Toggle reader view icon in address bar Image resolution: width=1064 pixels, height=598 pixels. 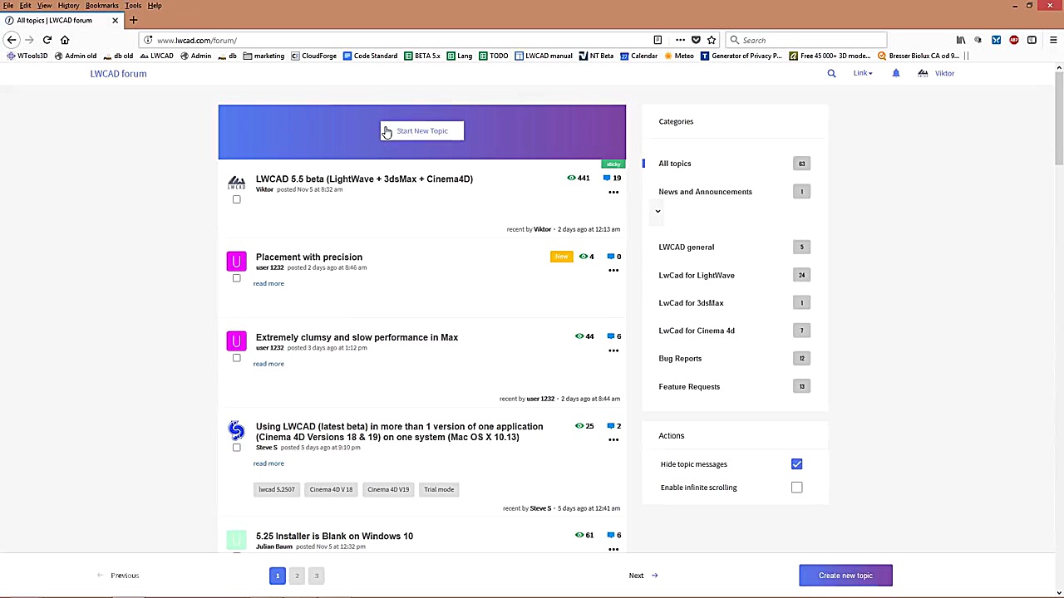pos(658,40)
